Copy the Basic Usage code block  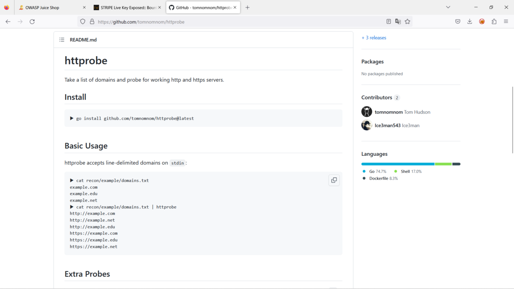tap(334, 180)
